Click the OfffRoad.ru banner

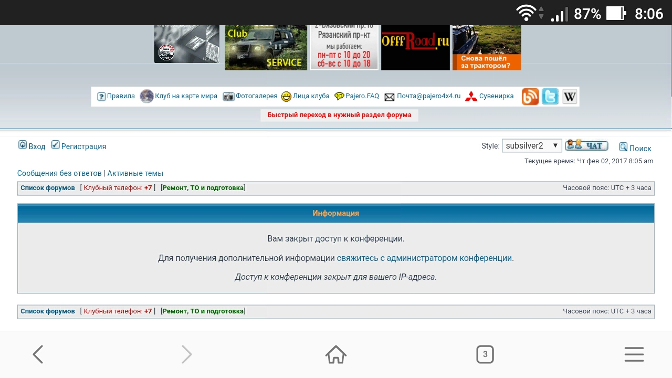pyautogui.click(x=415, y=47)
